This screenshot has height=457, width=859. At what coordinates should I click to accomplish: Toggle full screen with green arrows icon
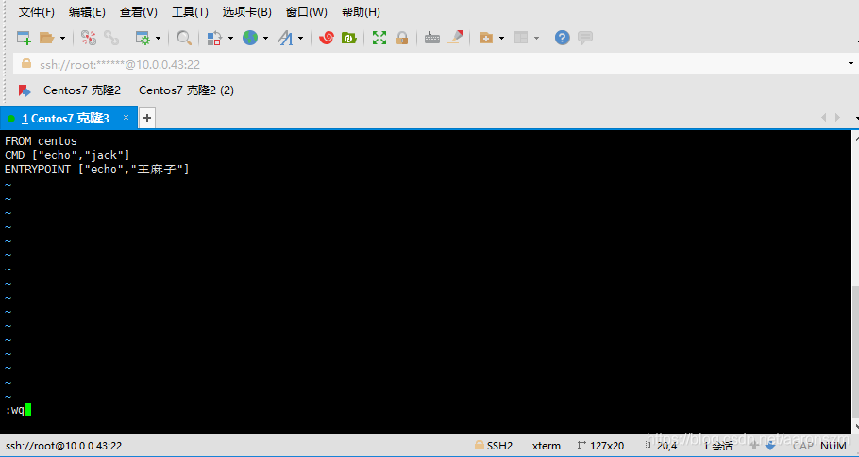tap(379, 38)
